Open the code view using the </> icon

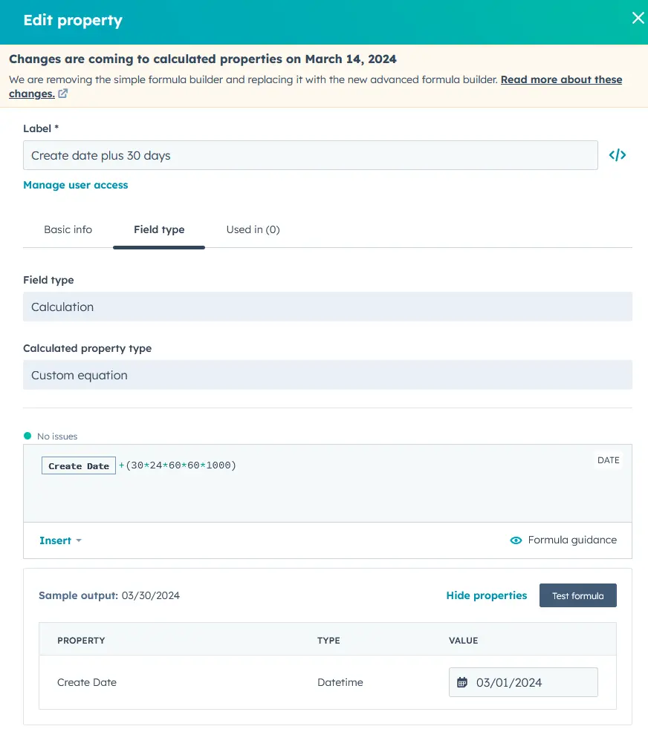618,155
